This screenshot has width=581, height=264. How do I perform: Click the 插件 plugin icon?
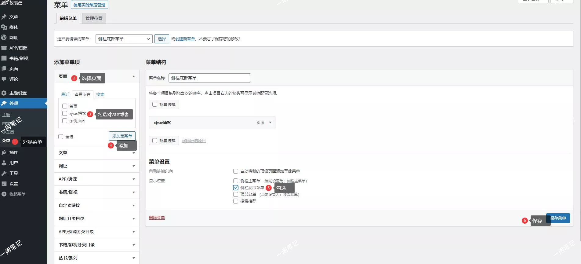point(4,152)
